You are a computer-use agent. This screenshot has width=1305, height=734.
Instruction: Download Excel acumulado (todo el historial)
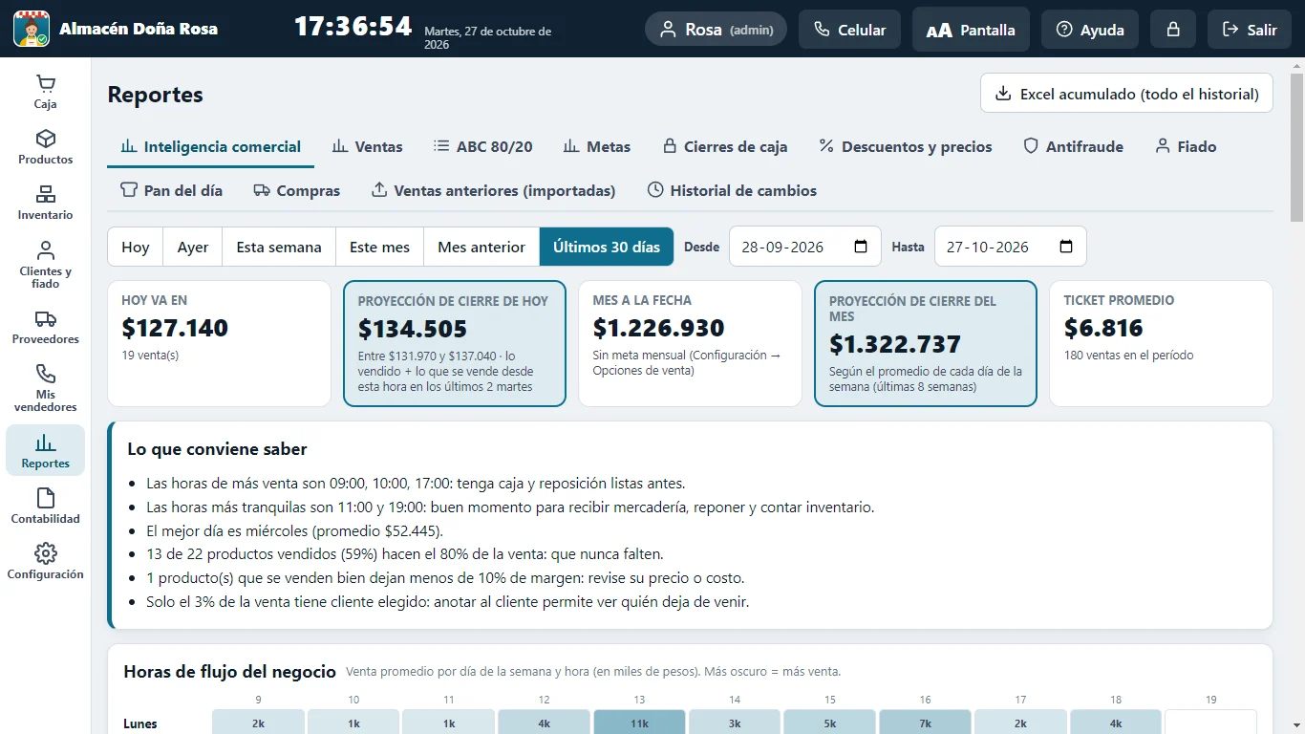tap(1126, 94)
